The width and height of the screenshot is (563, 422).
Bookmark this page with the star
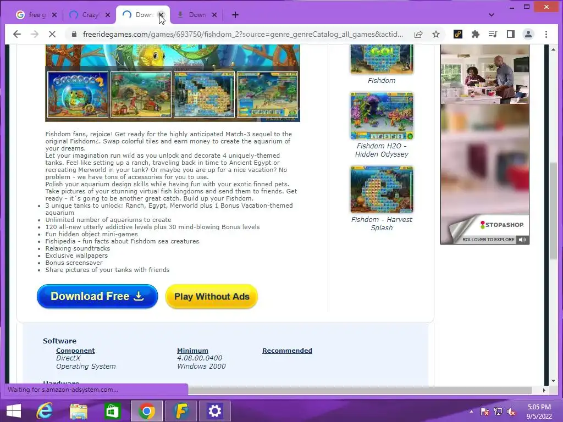436,34
